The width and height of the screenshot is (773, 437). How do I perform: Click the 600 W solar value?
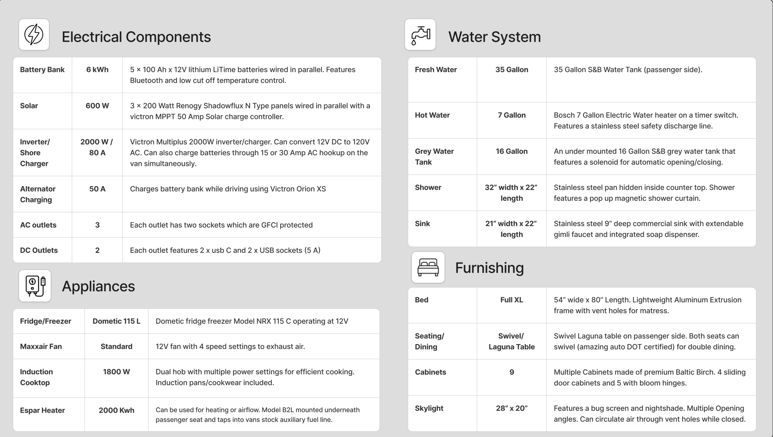click(97, 106)
